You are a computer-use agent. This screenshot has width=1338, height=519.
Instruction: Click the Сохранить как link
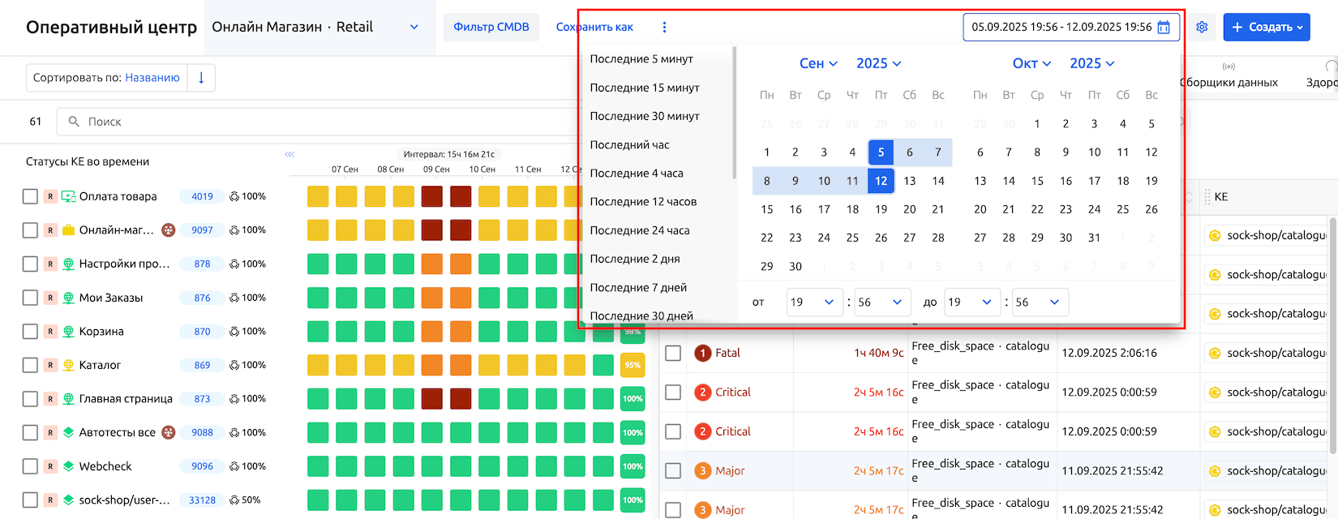[x=594, y=28]
